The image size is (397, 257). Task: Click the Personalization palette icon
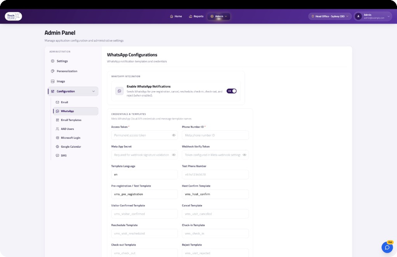point(53,71)
